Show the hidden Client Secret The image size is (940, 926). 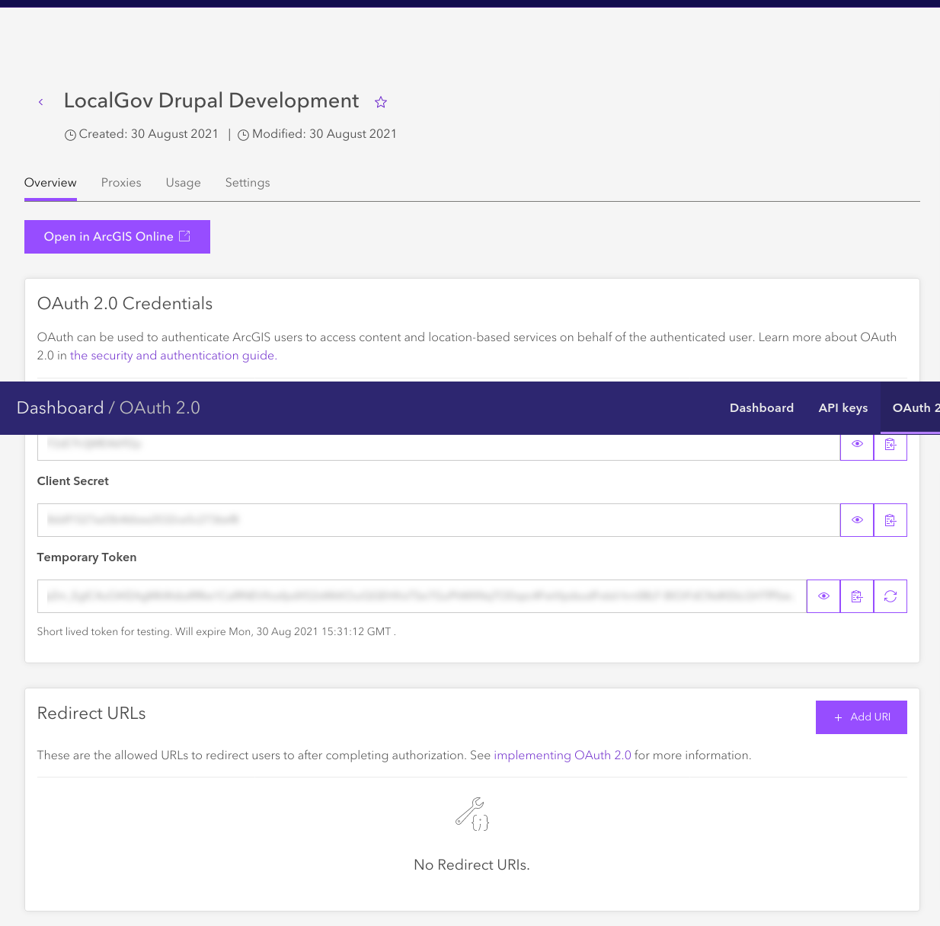856,520
